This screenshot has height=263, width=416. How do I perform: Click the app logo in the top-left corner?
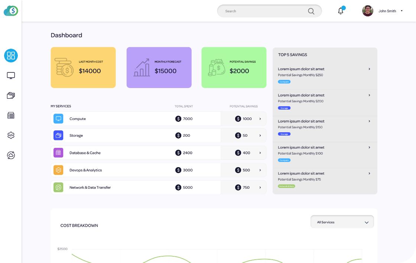[11, 10]
